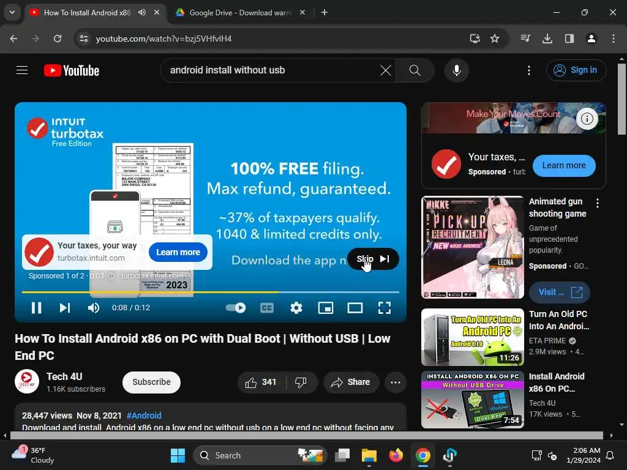Skip the TurboTax ad
The width and height of the screenshot is (627, 470).
[x=373, y=259]
